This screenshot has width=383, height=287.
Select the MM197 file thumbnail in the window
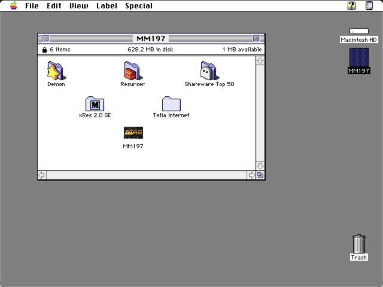coord(133,133)
